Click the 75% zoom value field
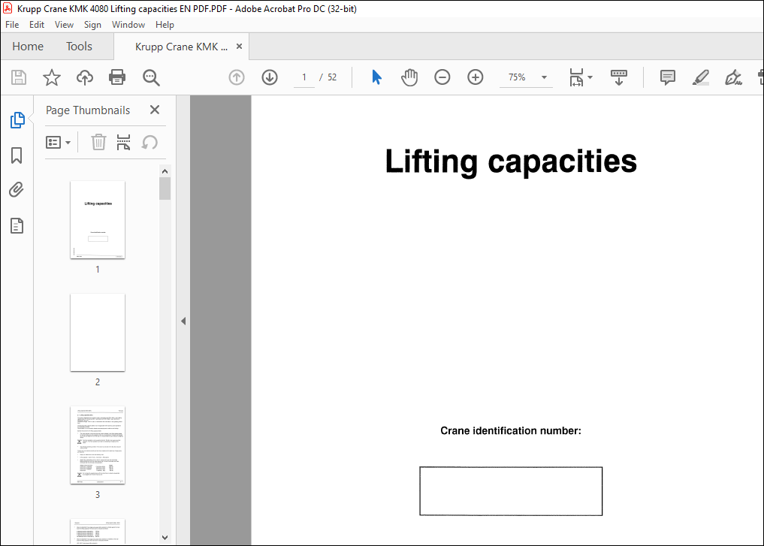Screen dimensions: 764x546 [x=517, y=77]
